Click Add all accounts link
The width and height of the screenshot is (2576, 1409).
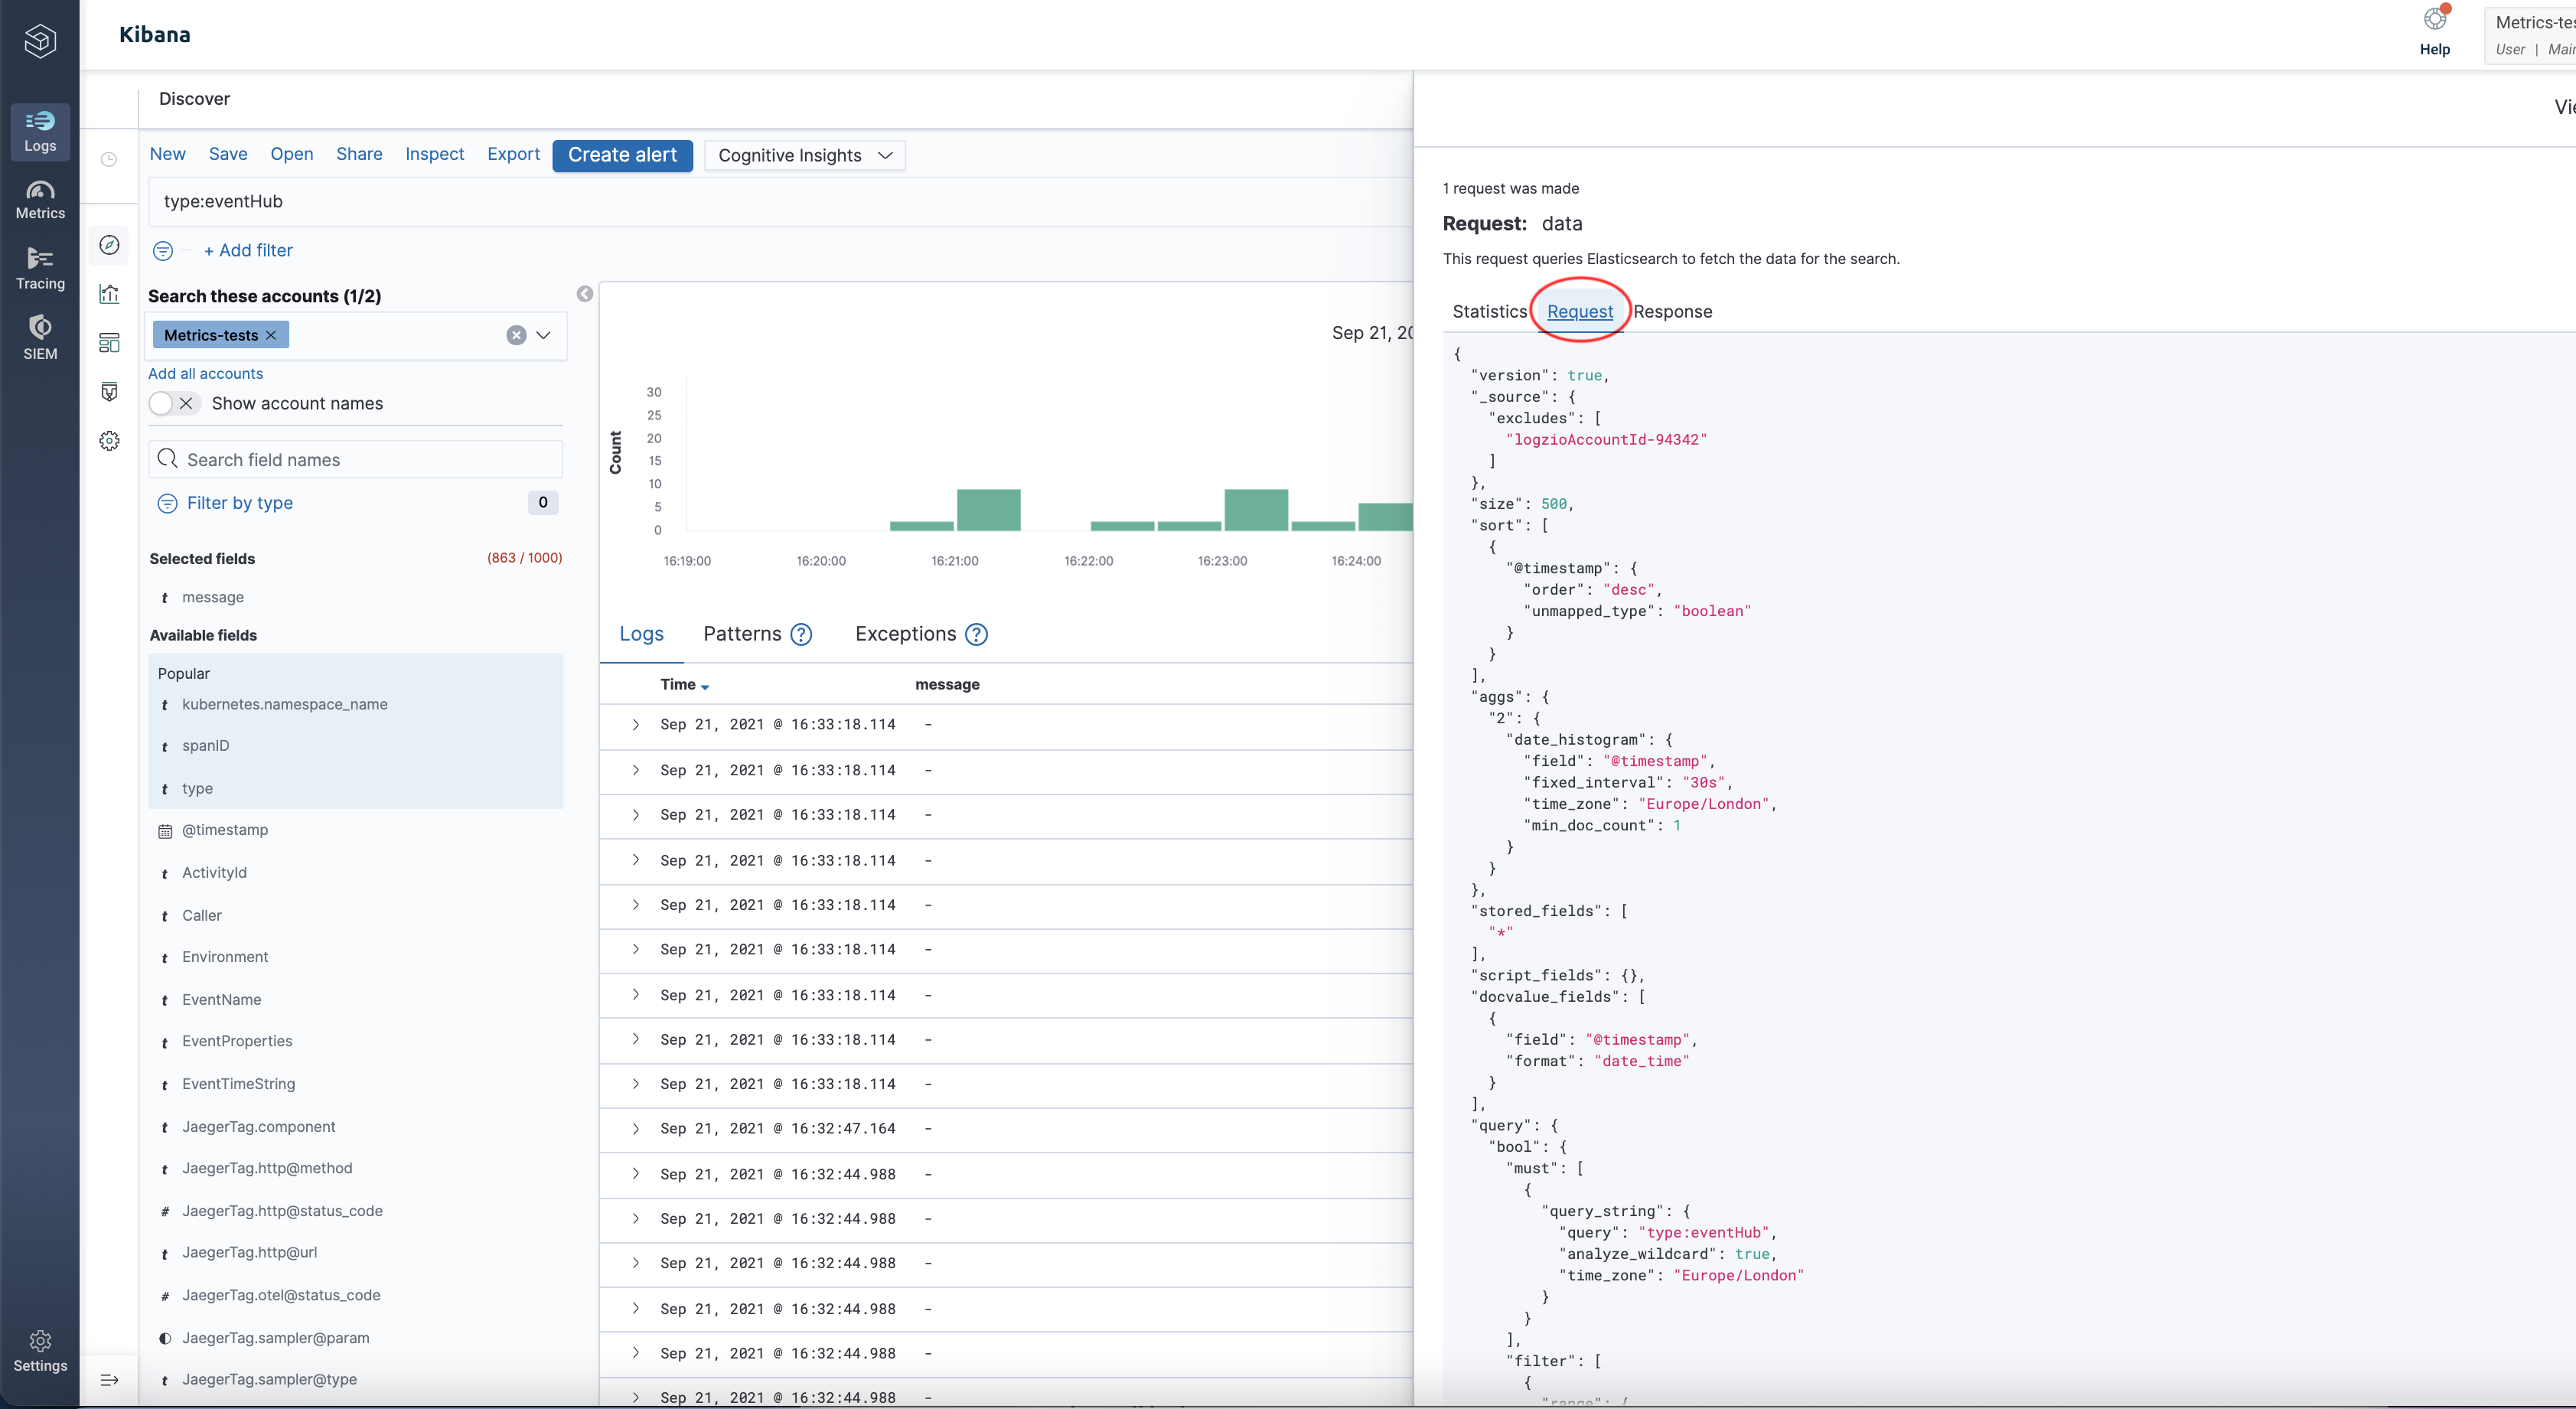tap(205, 373)
